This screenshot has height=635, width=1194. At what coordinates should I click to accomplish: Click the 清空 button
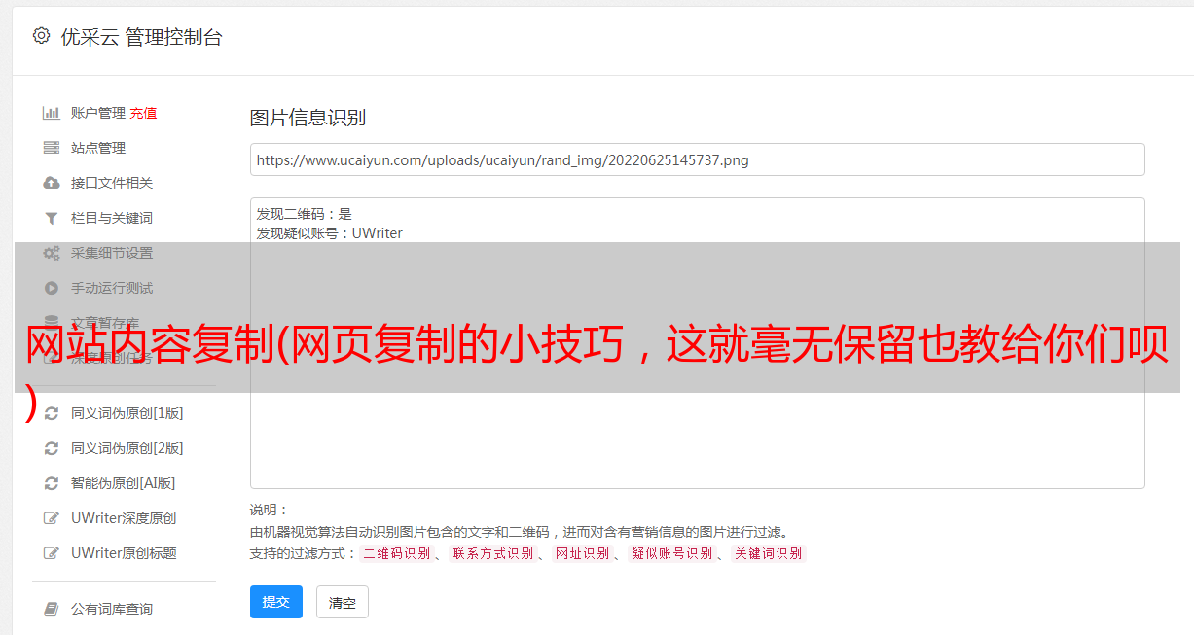[x=343, y=602]
